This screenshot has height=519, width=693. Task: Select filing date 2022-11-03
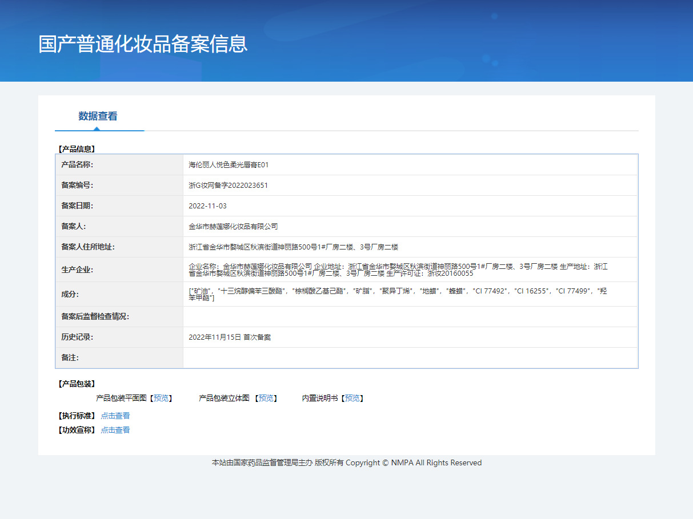click(207, 206)
